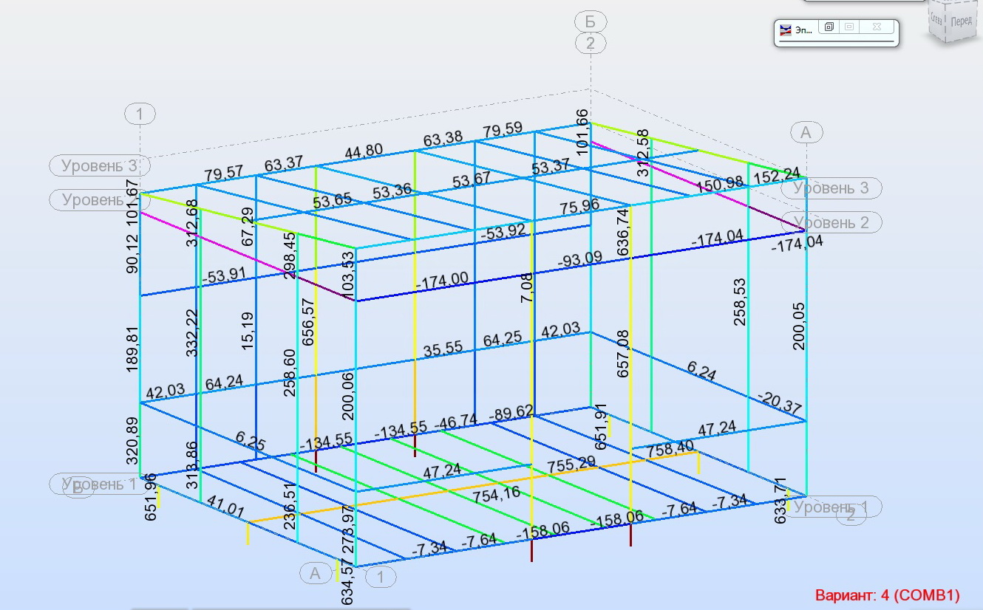Select the Перед face of the view cube

coord(962,21)
